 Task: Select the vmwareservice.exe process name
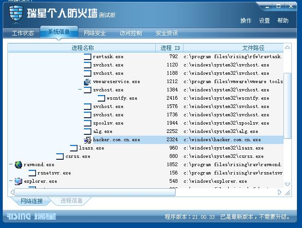(x=116, y=82)
